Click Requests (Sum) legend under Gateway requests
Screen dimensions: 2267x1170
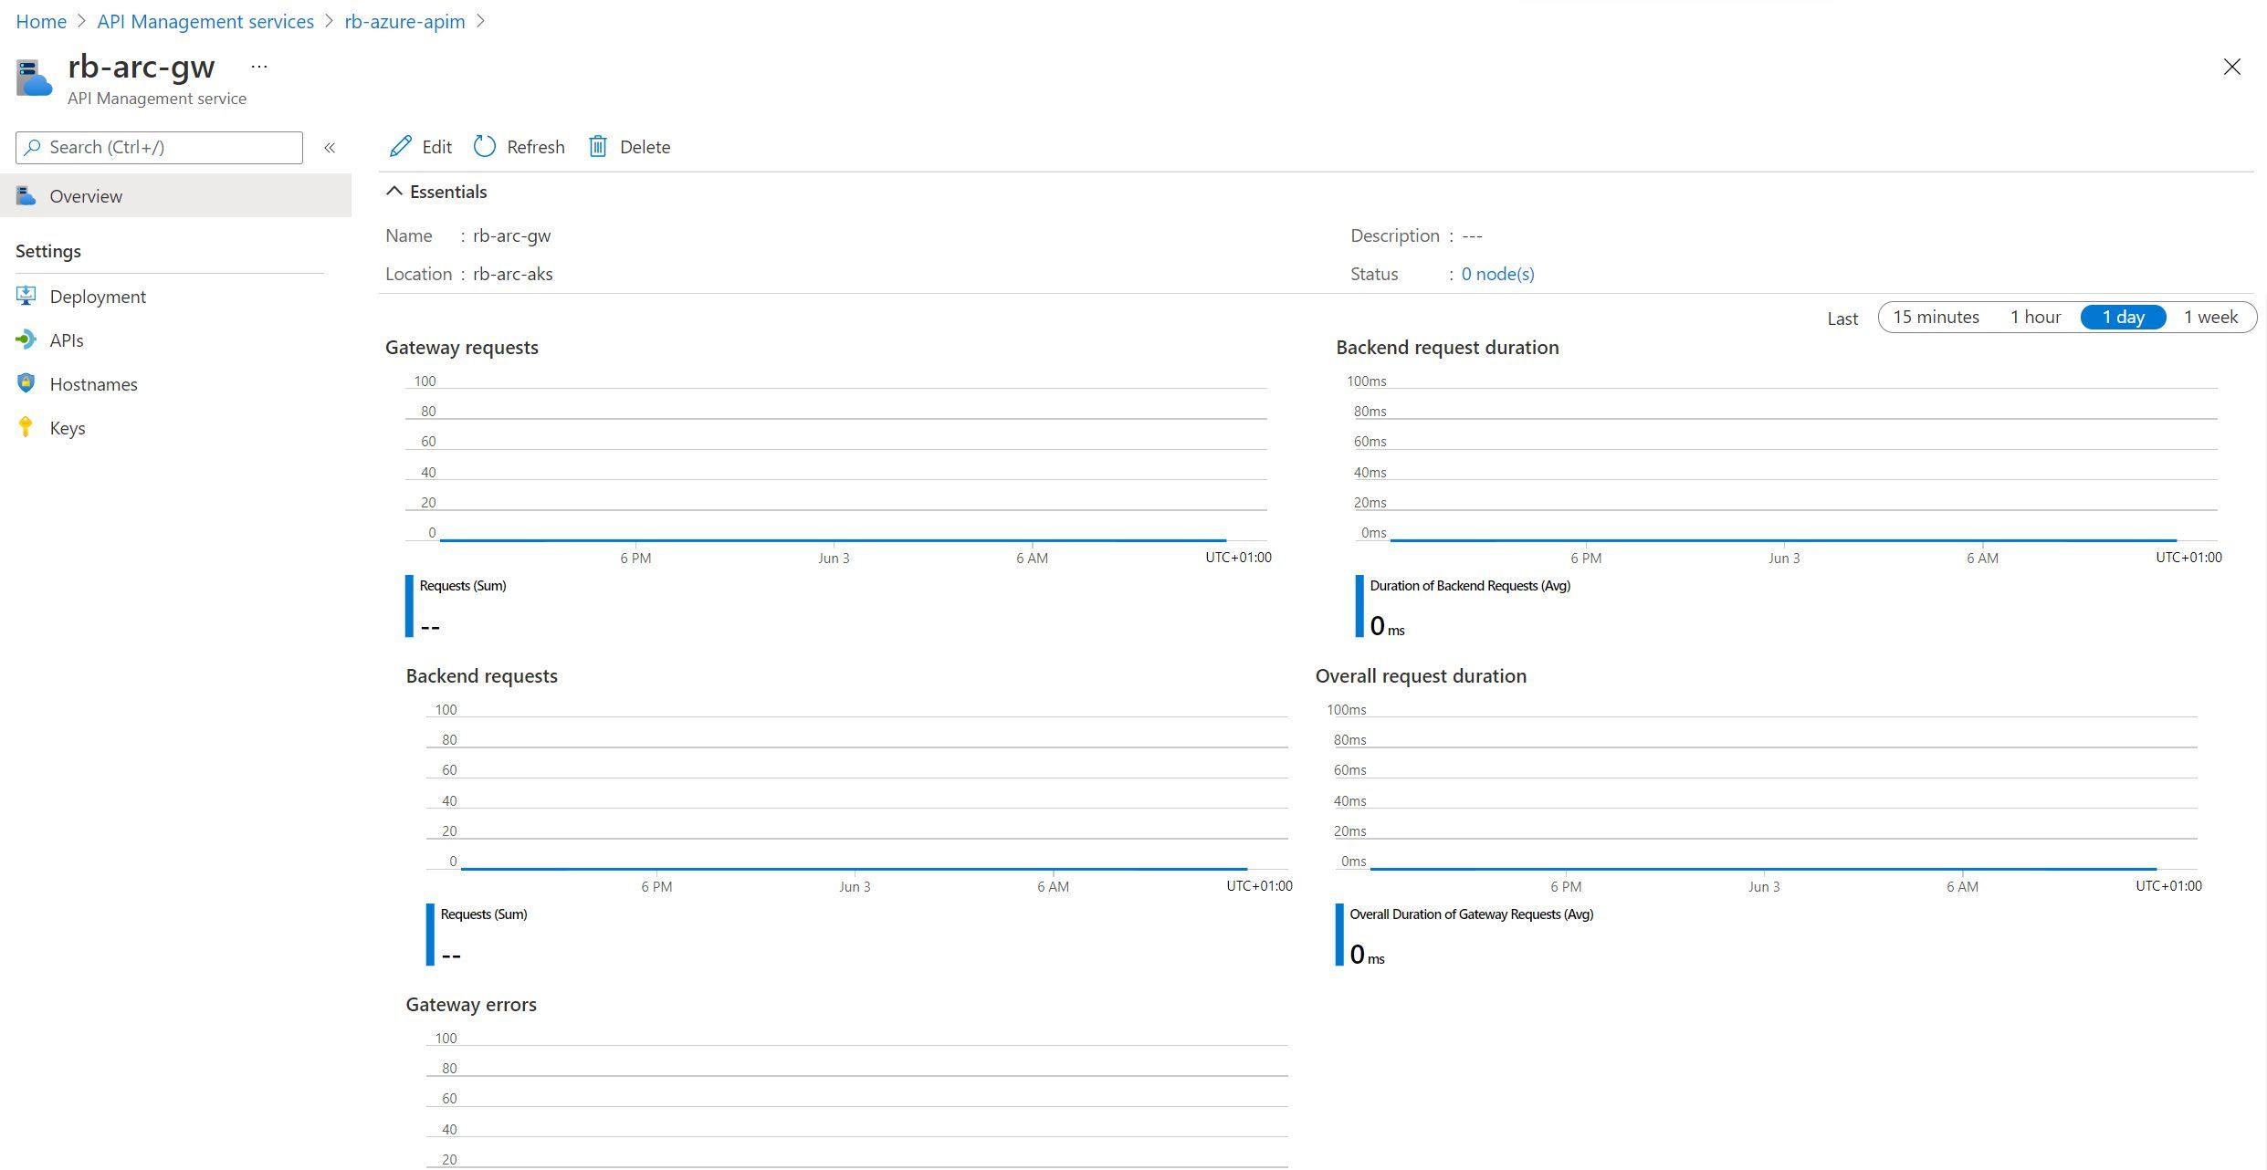[463, 585]
